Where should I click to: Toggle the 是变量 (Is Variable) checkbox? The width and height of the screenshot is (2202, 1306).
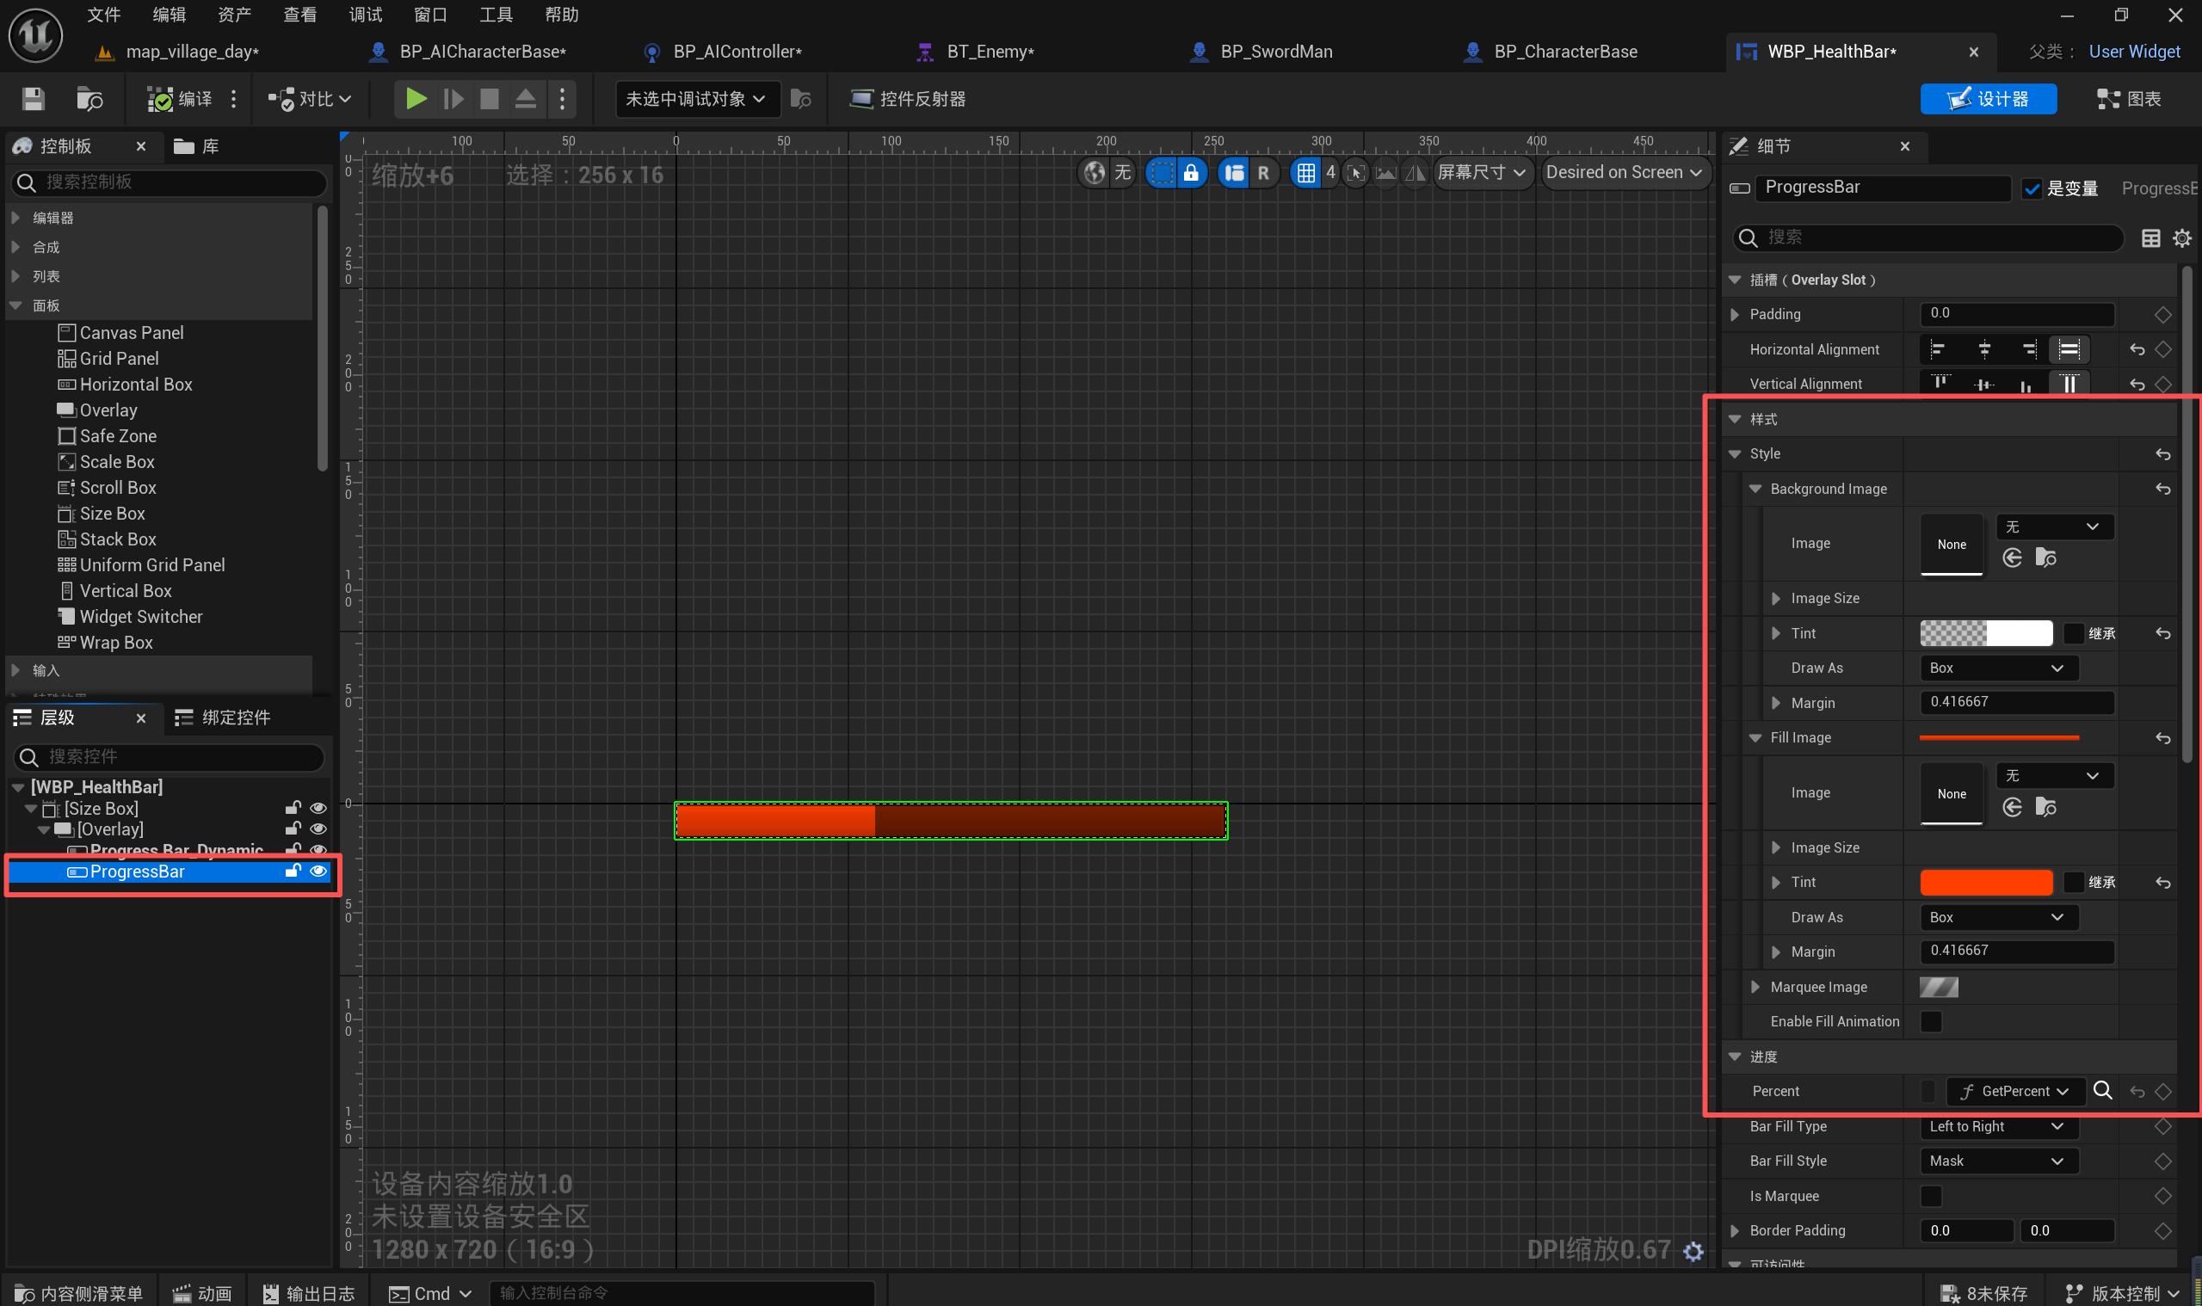(x=2032, y=188)
